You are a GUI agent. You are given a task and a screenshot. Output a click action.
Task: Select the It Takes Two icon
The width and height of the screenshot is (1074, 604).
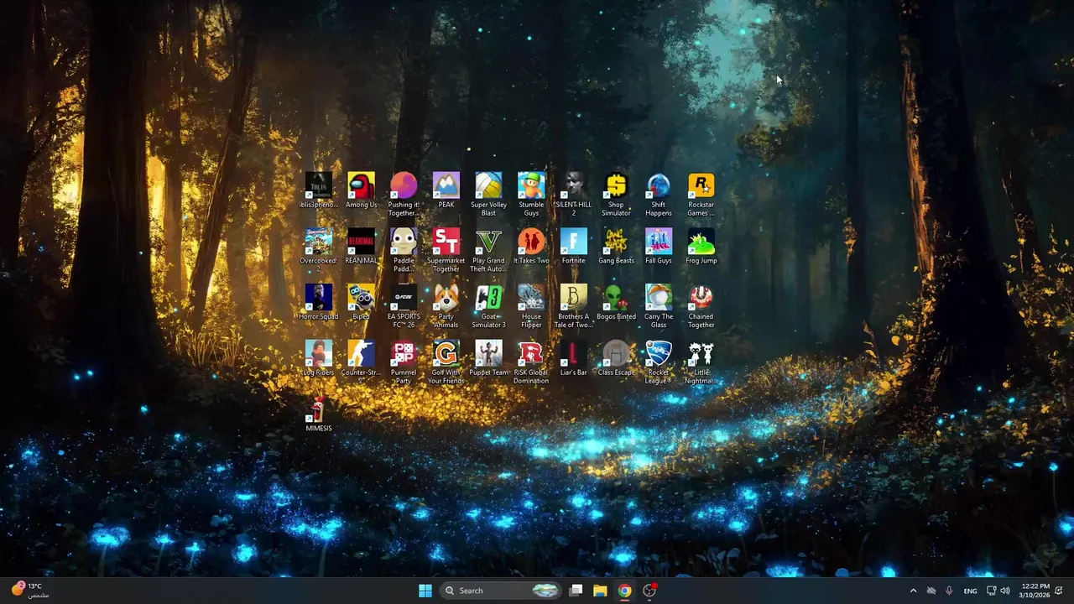click(x=531, y=247)
